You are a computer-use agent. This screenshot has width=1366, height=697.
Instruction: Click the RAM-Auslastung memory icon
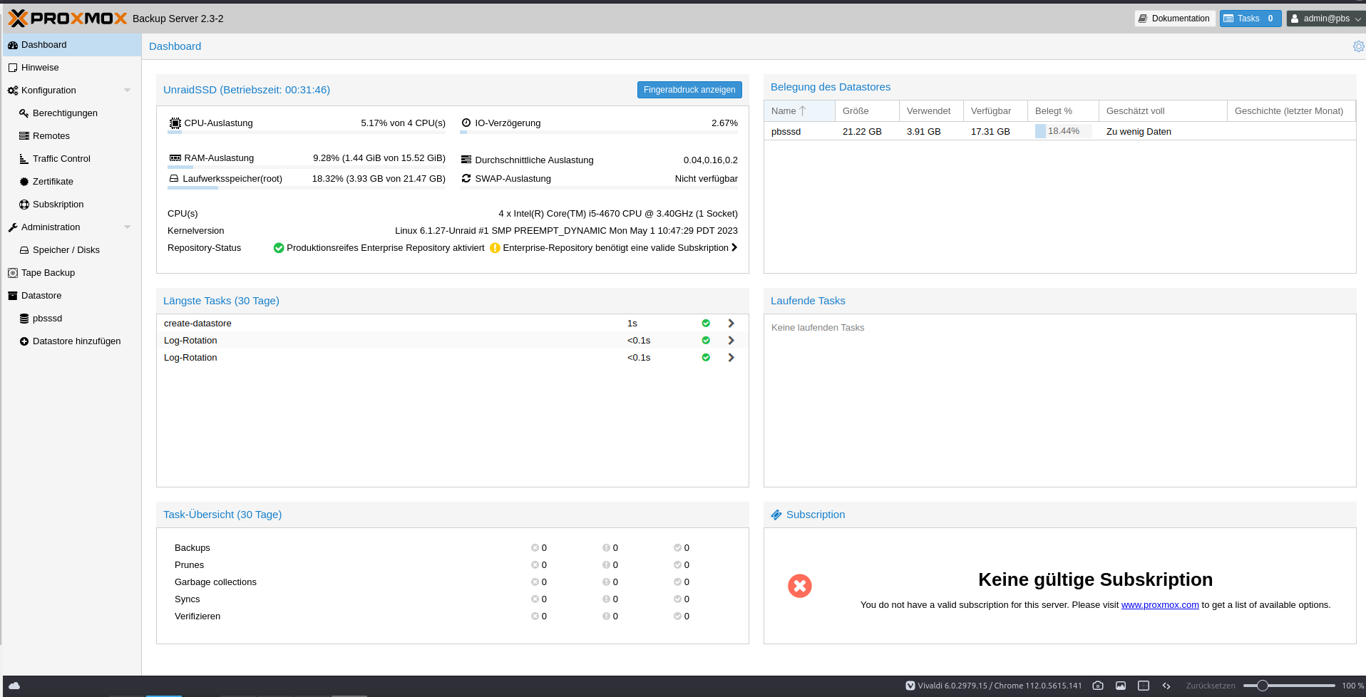pos(175,158)
